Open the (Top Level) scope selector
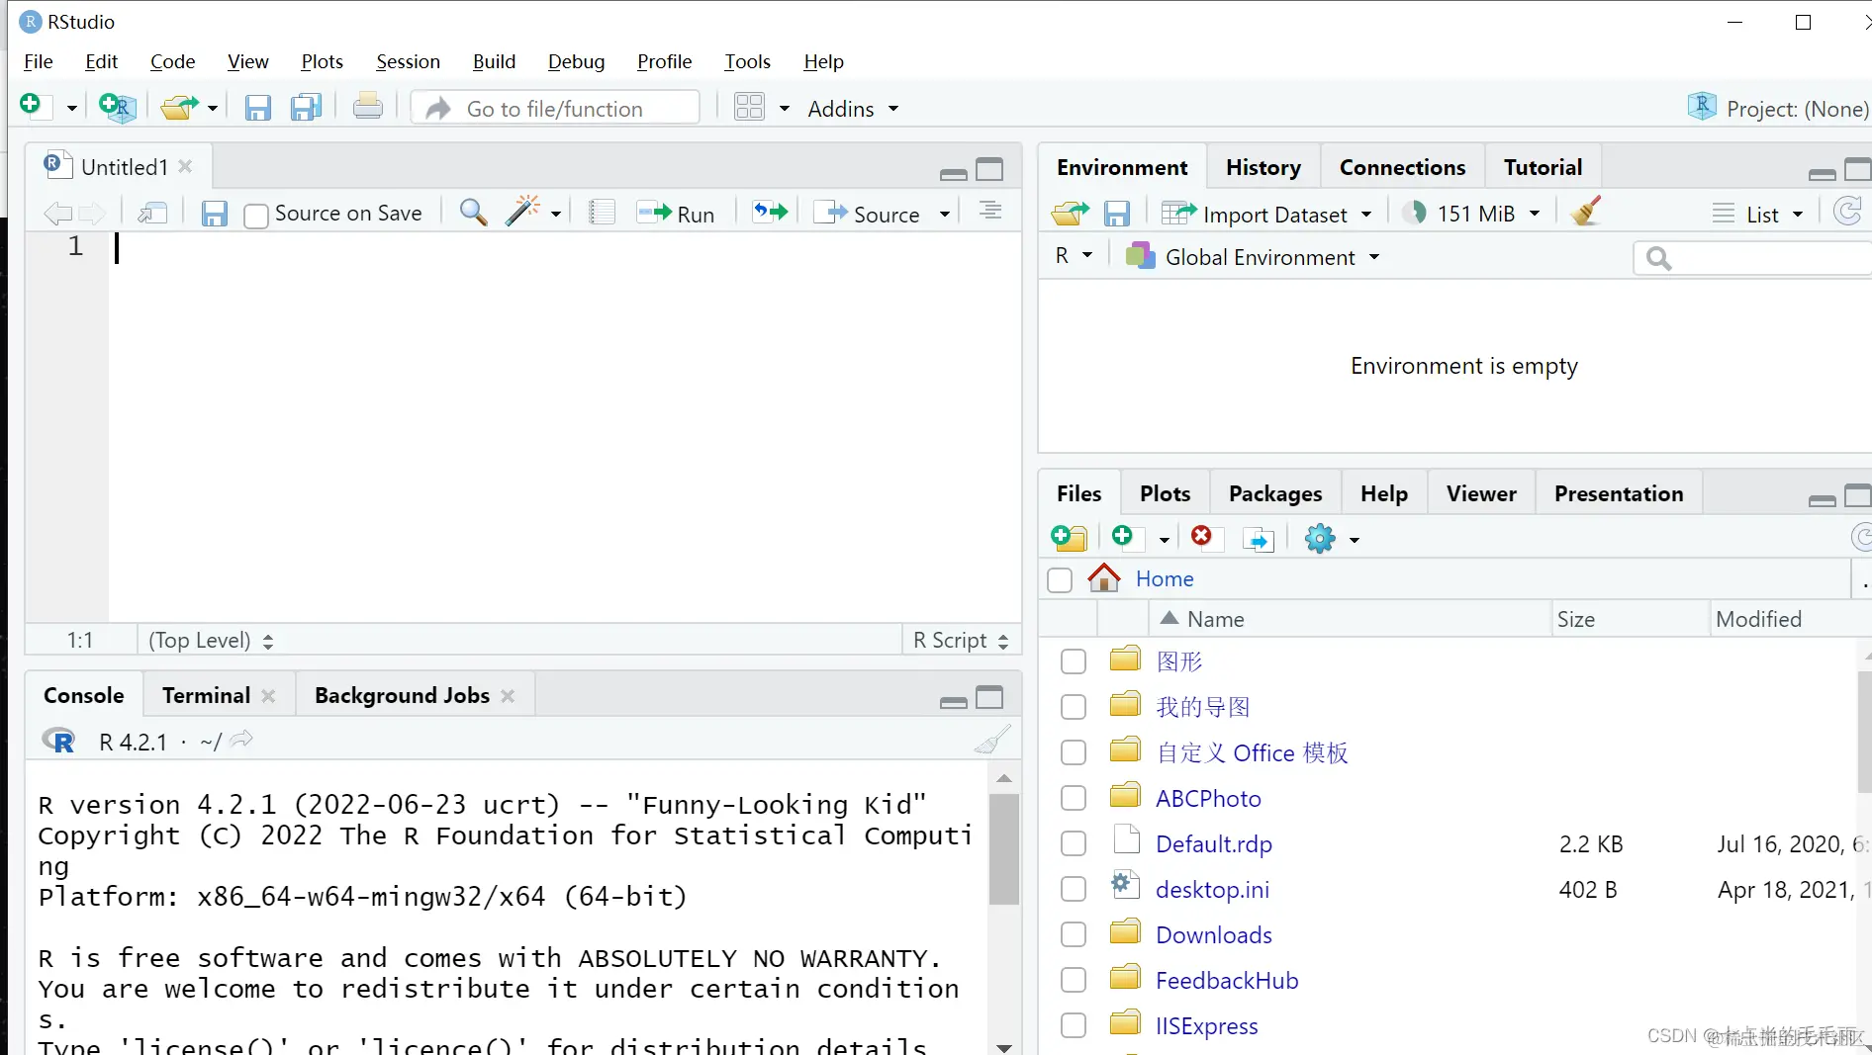 pyautogui.click(x=211, y=641)
